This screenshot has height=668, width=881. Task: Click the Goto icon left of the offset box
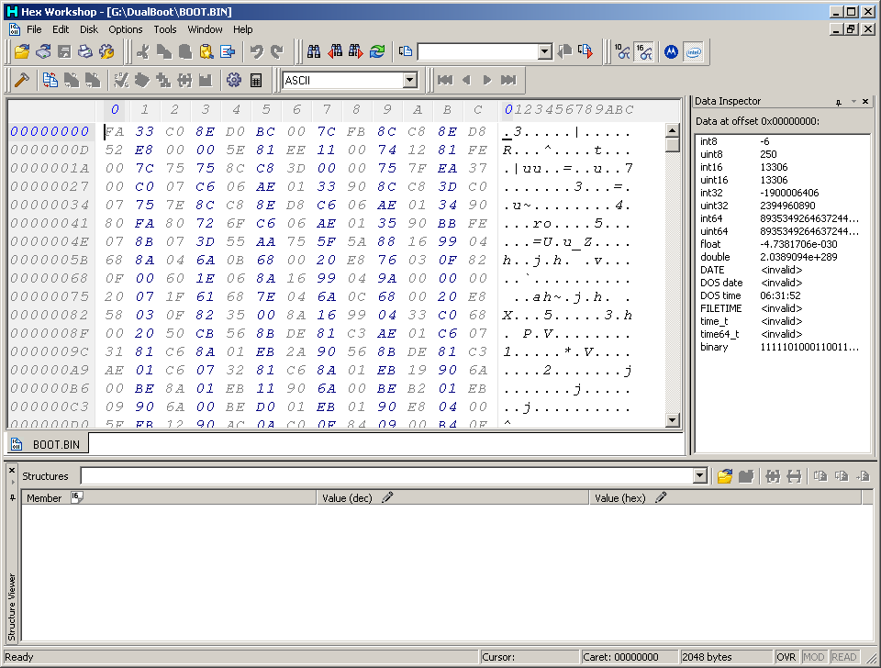coord(405,51)
